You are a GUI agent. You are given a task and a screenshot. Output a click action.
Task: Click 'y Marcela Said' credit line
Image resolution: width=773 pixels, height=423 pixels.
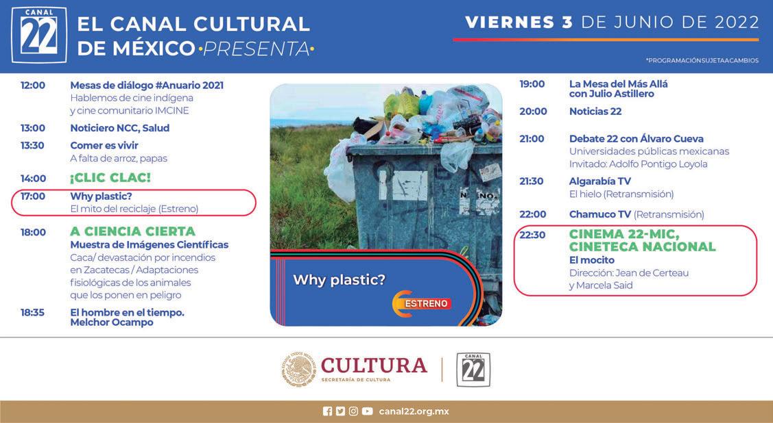pyautogui.click(x=601, y=286)
